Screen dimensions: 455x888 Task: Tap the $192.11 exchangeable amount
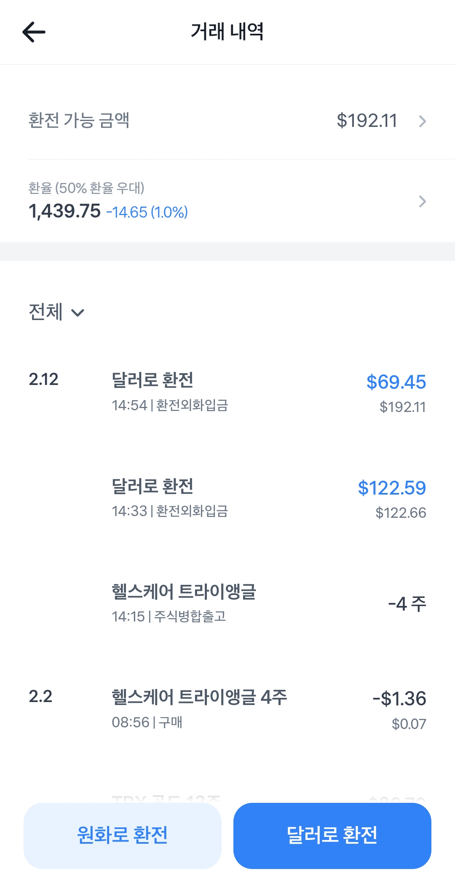point(367,121)
